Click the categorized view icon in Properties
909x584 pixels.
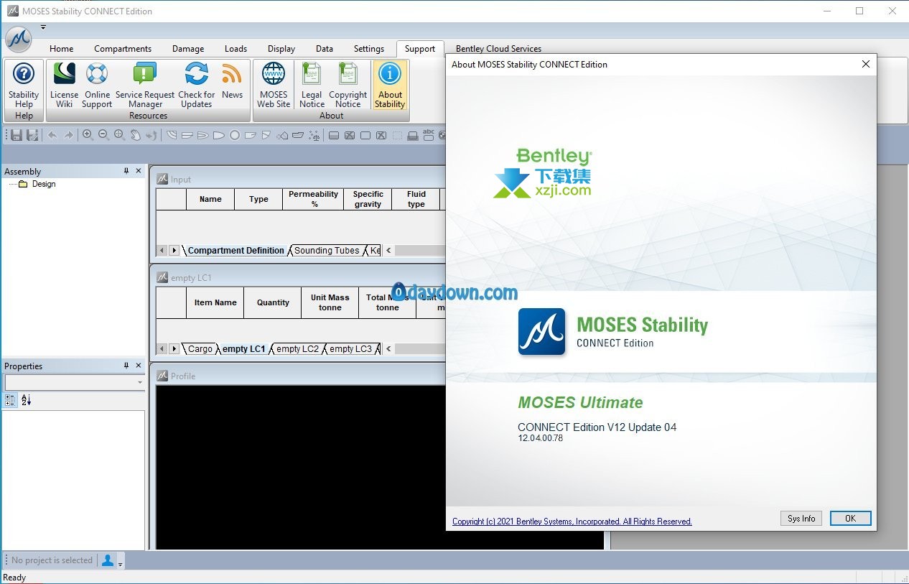10,400
